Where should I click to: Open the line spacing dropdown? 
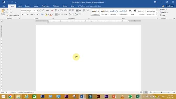71,15
